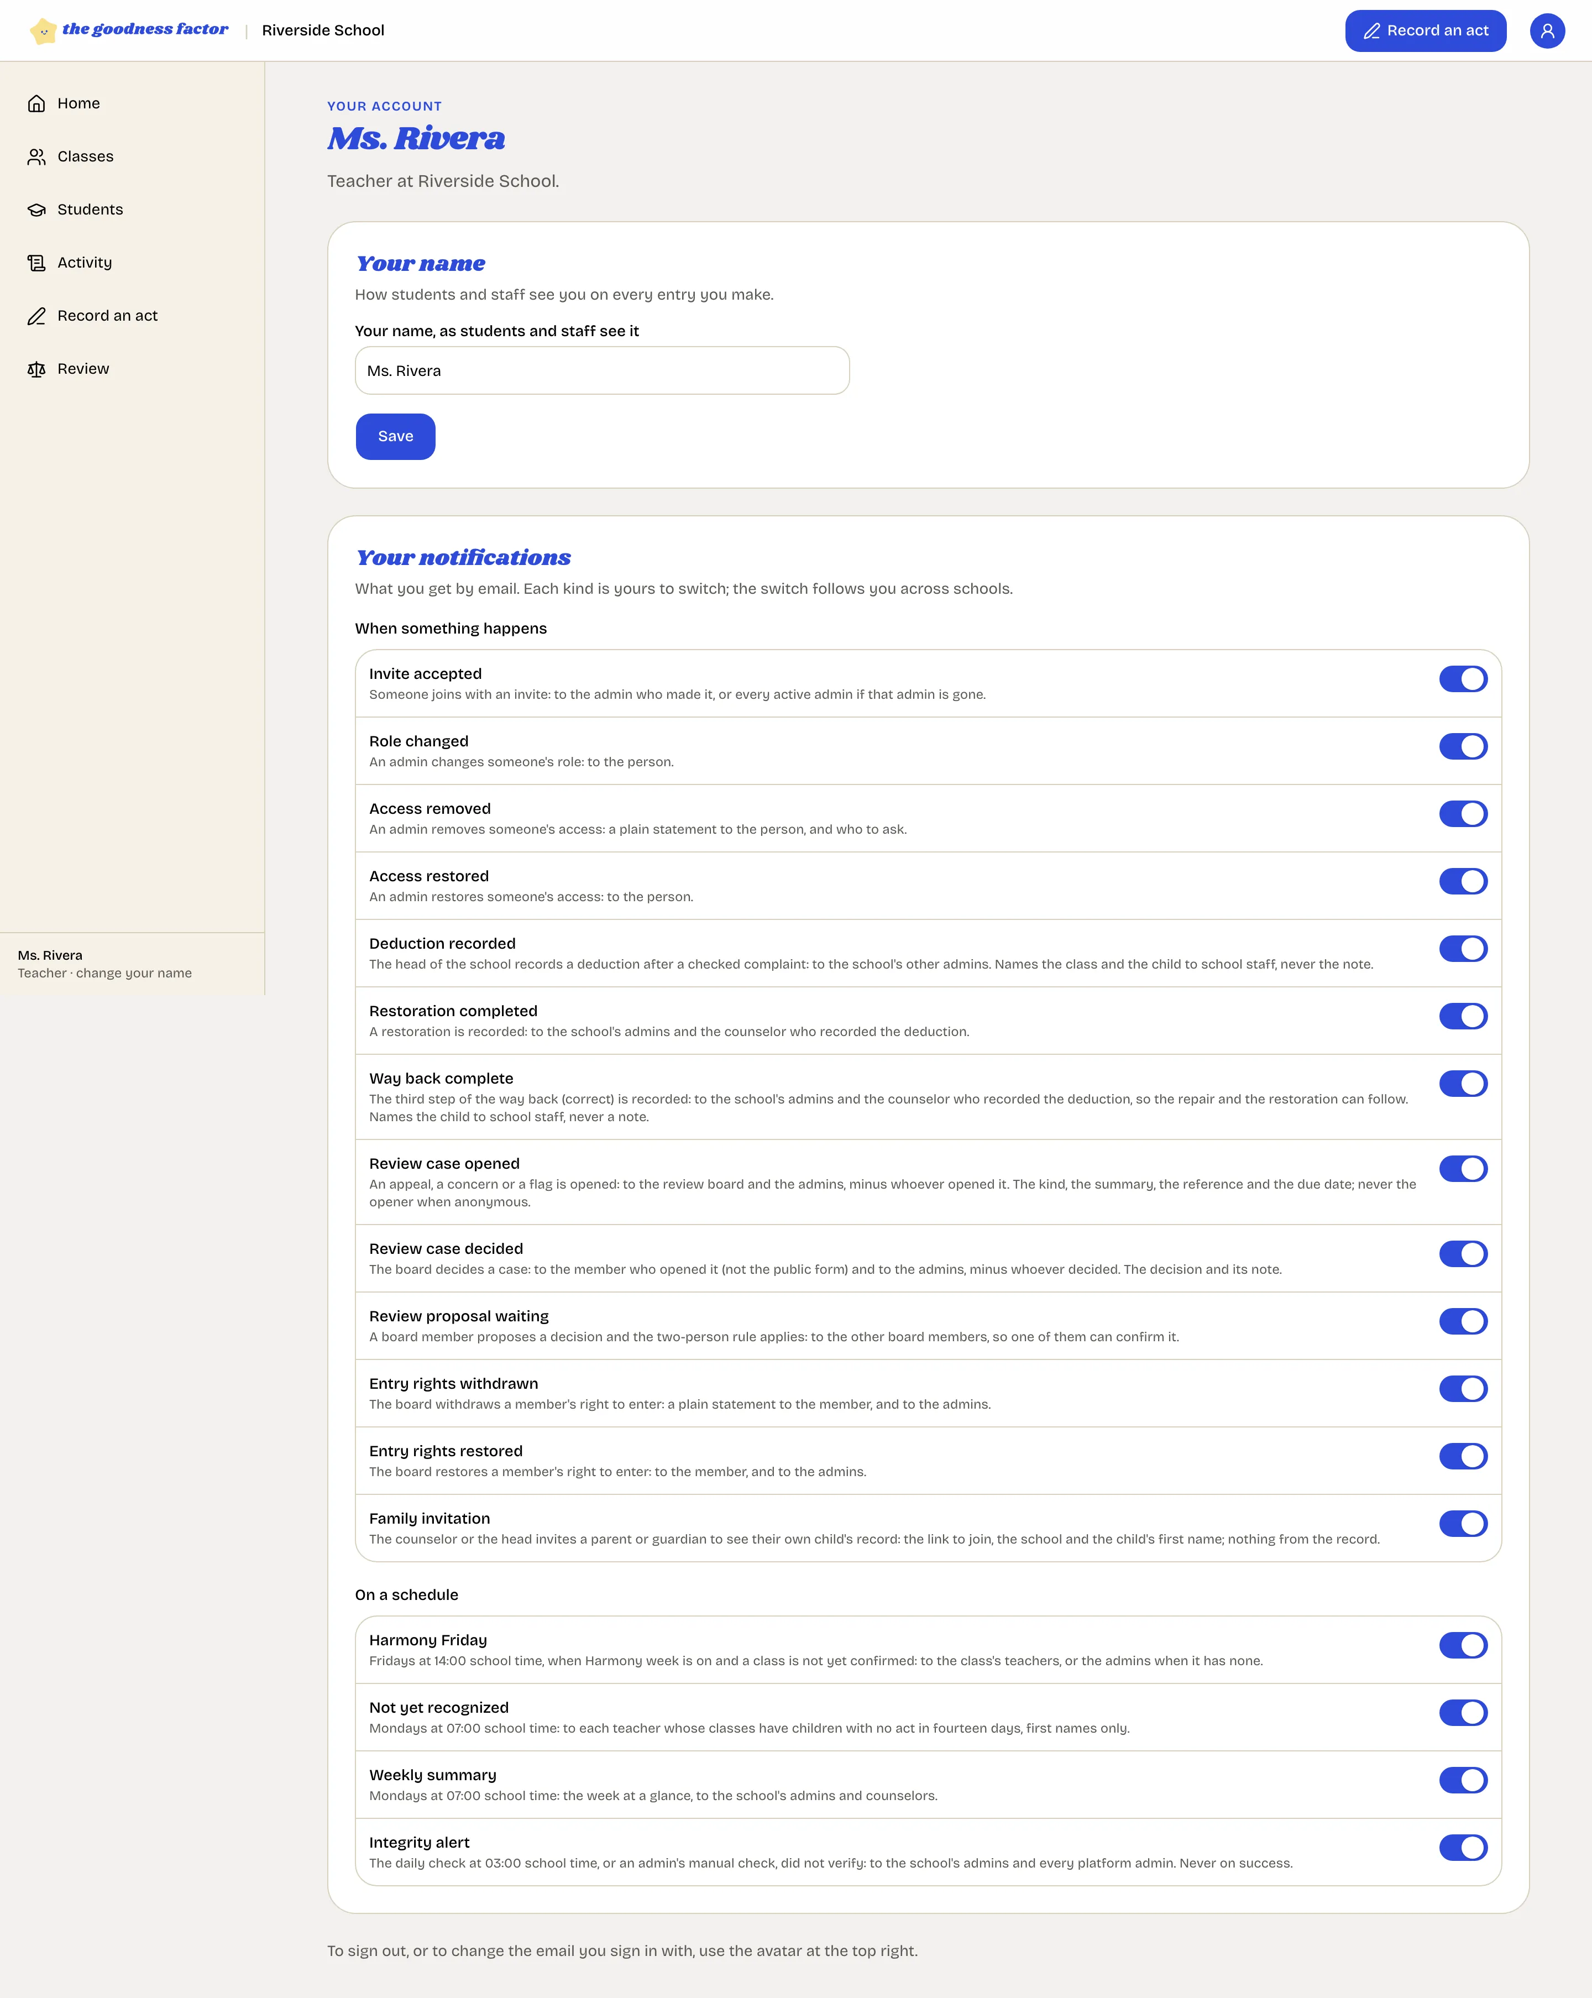Toggle Review case opened switch
Image resolution: width=1592 pixels, height=1998 pixels.
pyautogui.click(x=1462, y=1169)
